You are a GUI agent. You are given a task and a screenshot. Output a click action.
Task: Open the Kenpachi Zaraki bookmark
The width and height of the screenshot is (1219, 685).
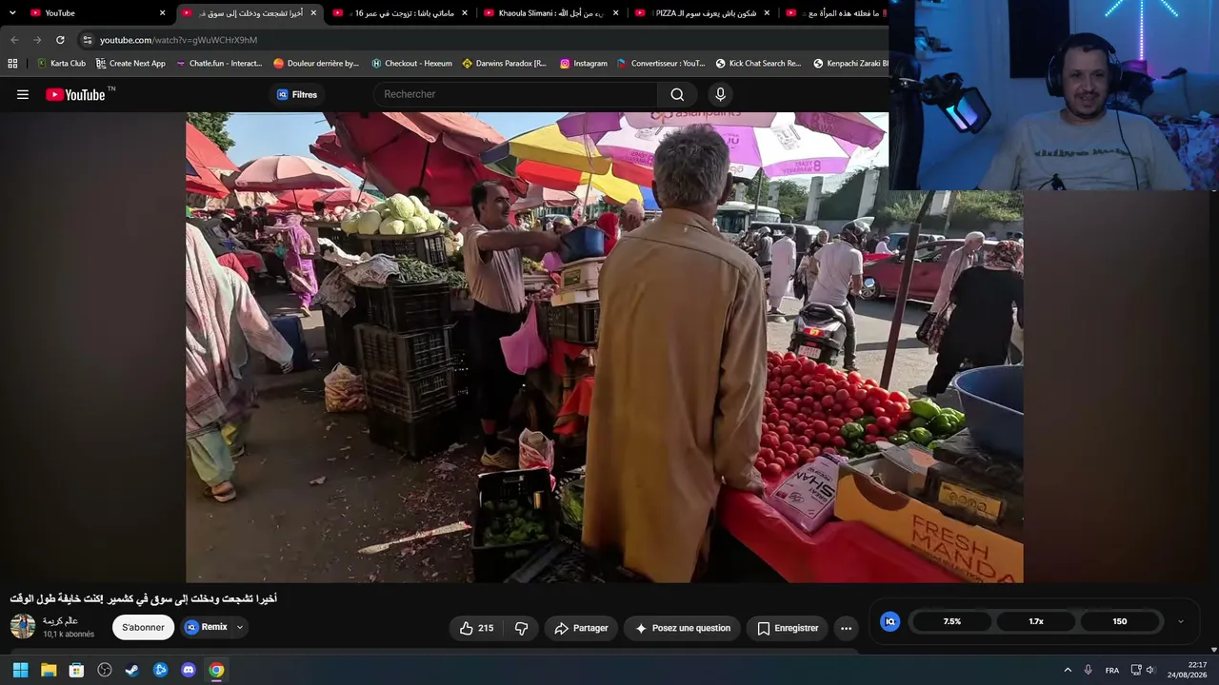pyautogui.click(x=850, y=64)
